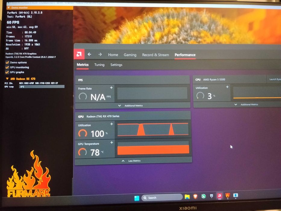Add CPU Utilization metric with plus icon

click(227, 87)
